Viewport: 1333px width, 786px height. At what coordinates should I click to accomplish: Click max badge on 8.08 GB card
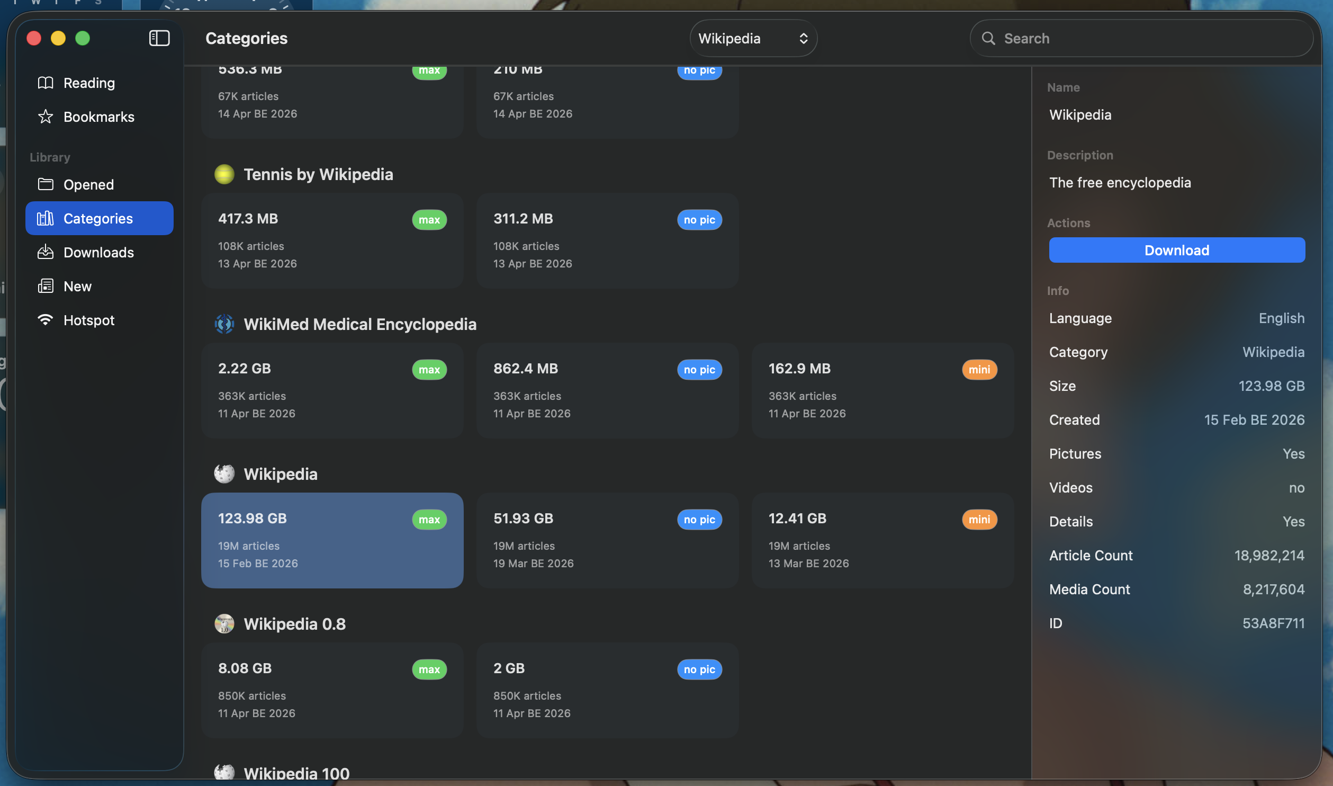point(429,669)
